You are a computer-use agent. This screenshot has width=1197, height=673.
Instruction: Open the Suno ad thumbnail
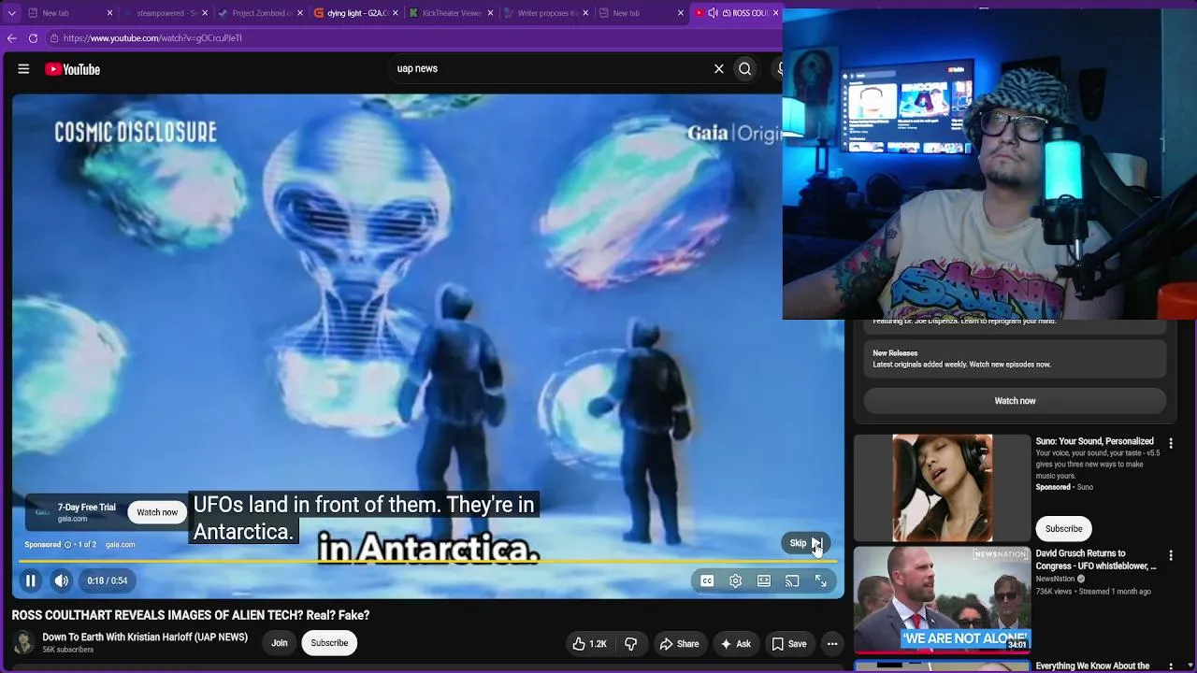[942, 488]
